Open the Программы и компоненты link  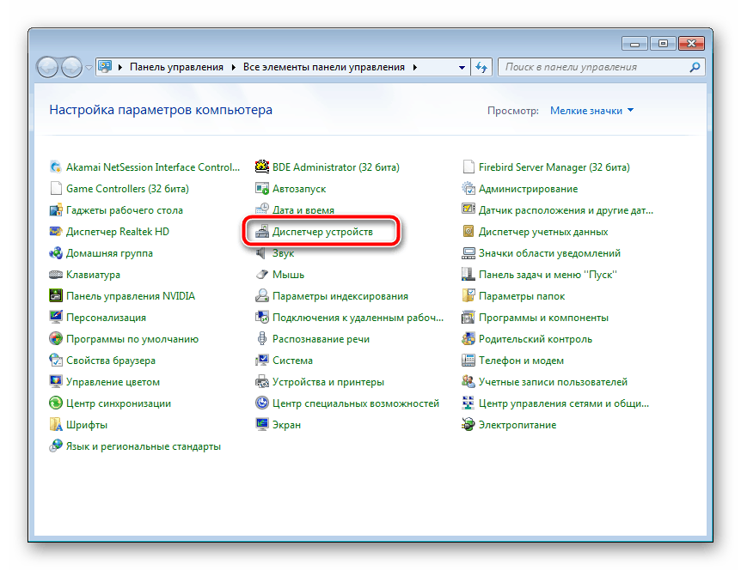(533, 318)
